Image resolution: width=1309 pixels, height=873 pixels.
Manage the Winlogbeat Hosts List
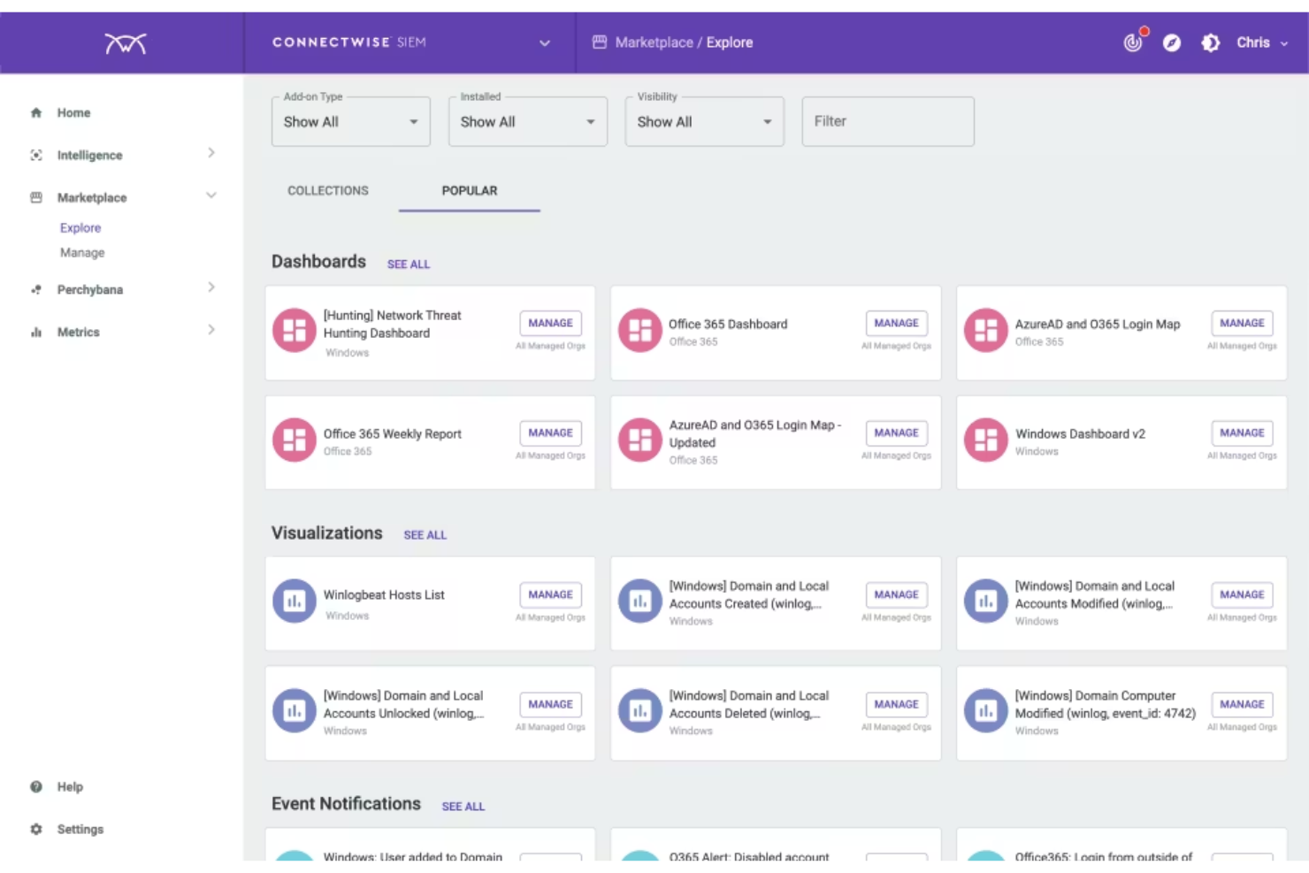coord(551,594)
